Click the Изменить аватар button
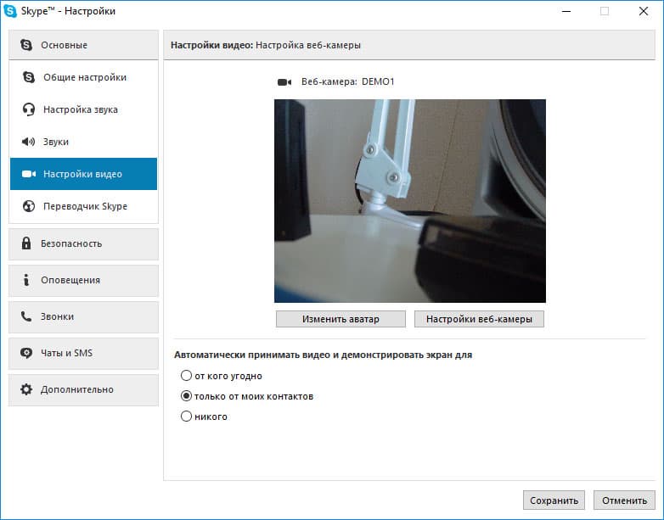Image resolution: width=664 pixels, height=520 pixels. click(340, 319)
